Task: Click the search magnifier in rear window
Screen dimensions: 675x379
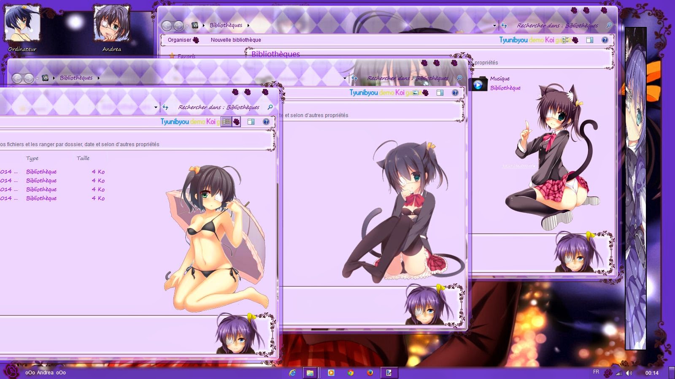Action: [609, 25]
